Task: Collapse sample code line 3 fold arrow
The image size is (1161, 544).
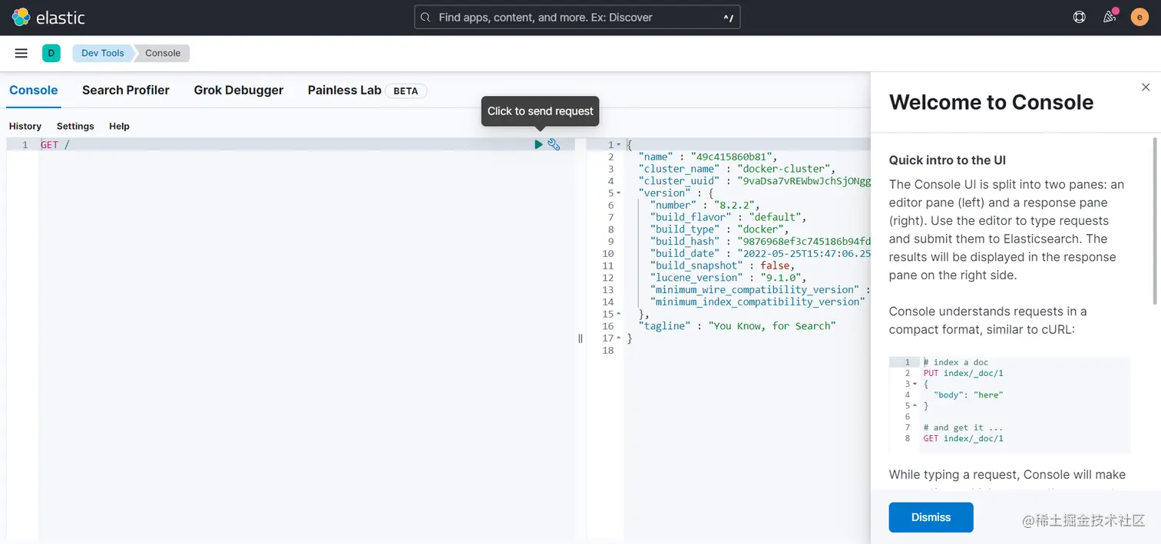Action: click(x=915, y=384)
